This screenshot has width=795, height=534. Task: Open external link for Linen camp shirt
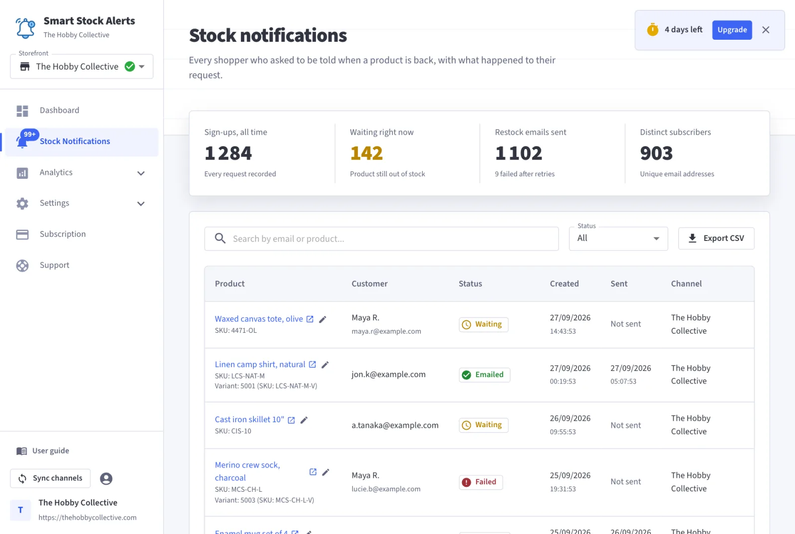tap(313, 364)
